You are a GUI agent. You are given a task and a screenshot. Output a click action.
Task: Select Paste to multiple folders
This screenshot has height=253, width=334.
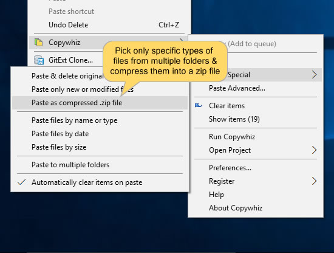click(100, 165)
